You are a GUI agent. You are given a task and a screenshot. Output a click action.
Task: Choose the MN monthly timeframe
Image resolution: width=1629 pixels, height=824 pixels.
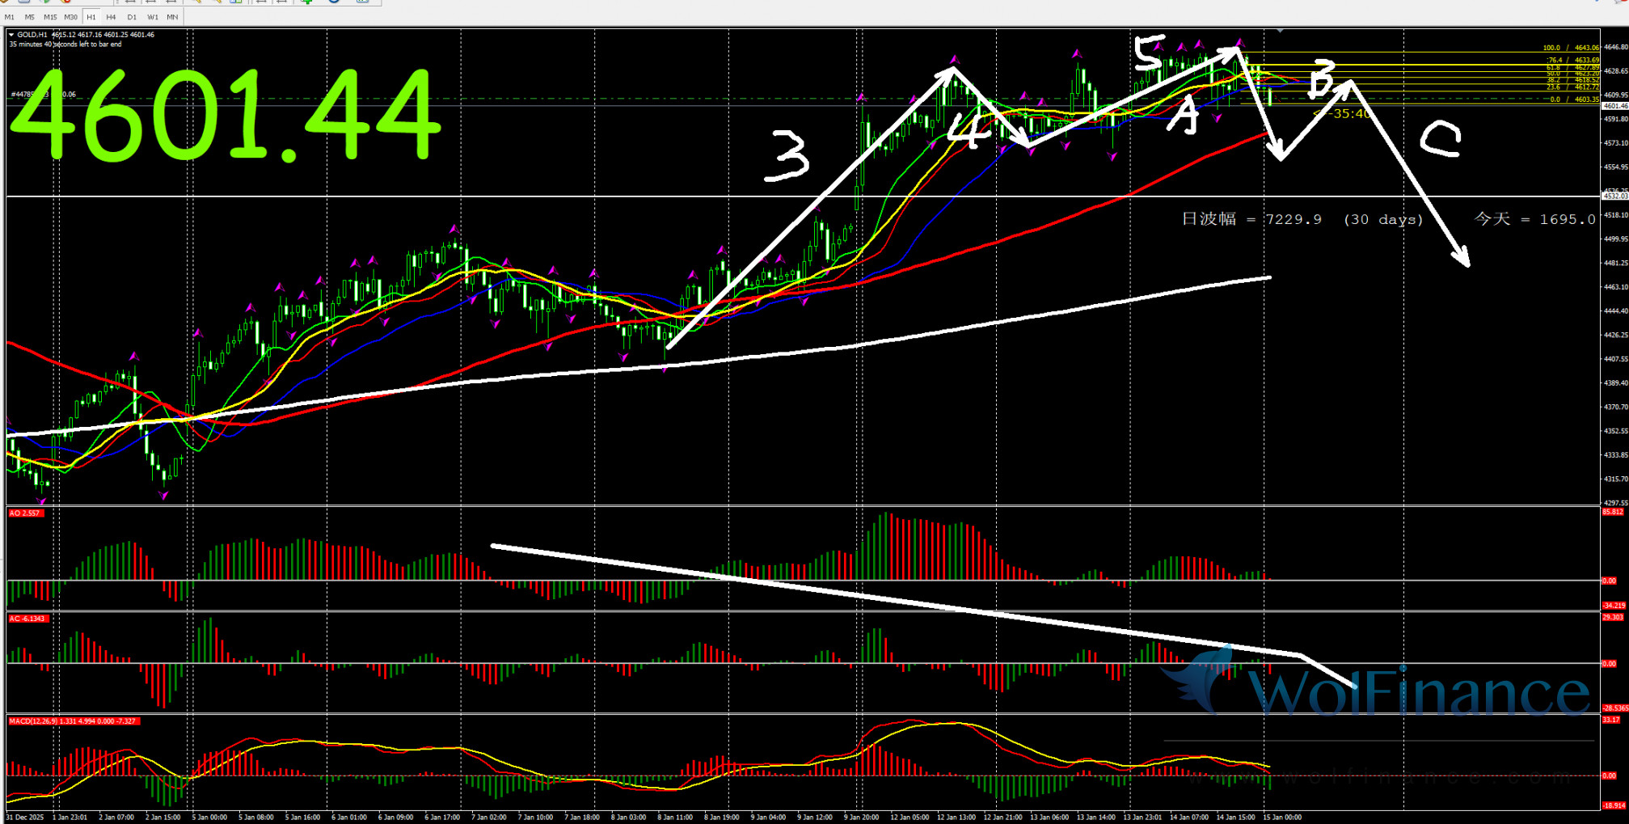172,17
